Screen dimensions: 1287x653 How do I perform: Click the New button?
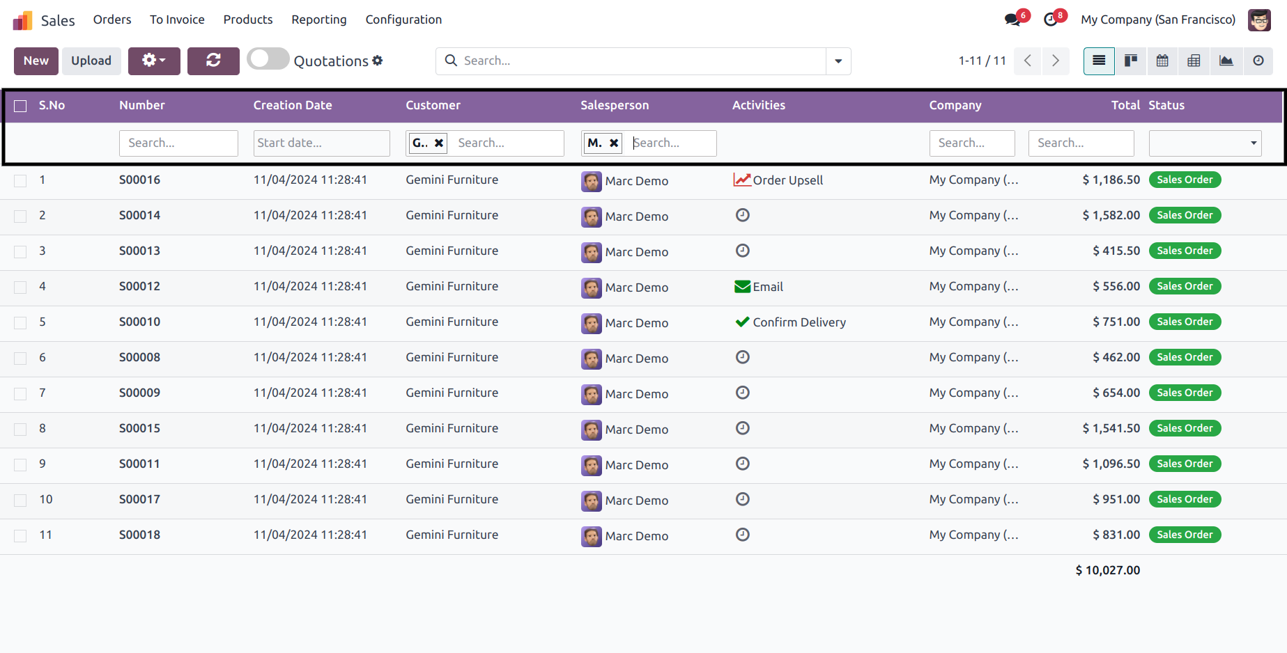(36, 61)
